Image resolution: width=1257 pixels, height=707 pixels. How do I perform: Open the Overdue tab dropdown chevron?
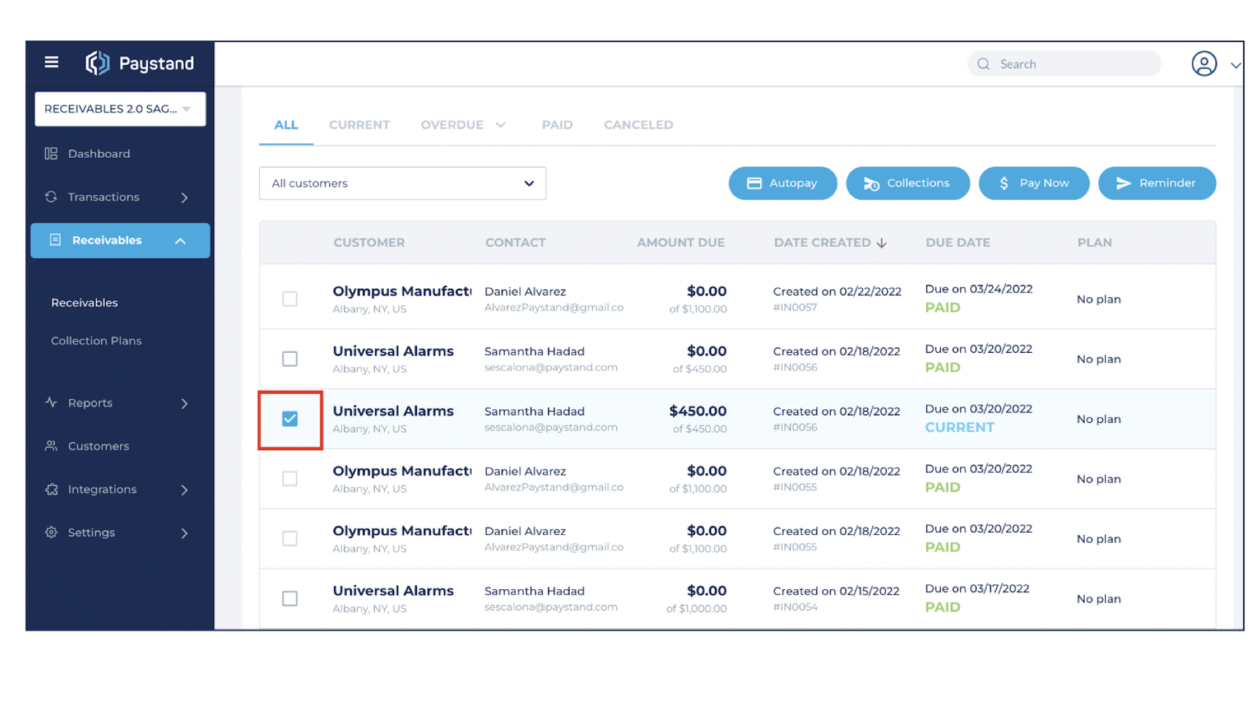[x=501, y=125]
